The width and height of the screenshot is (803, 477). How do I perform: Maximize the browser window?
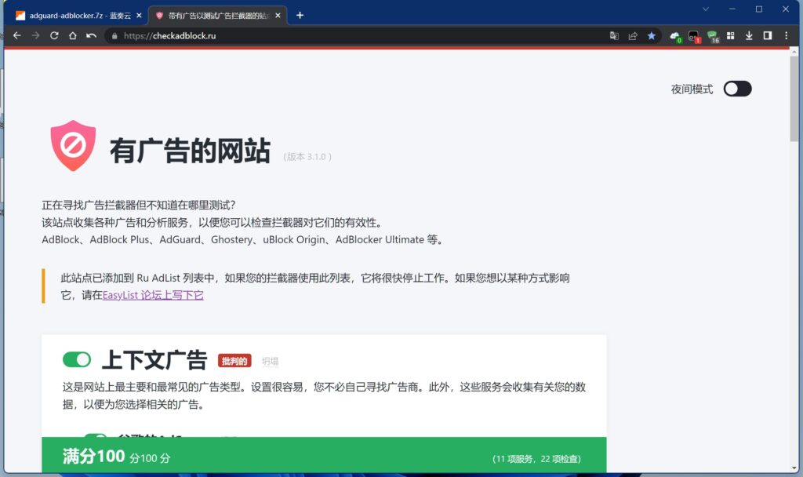click(x=759, y=9)
